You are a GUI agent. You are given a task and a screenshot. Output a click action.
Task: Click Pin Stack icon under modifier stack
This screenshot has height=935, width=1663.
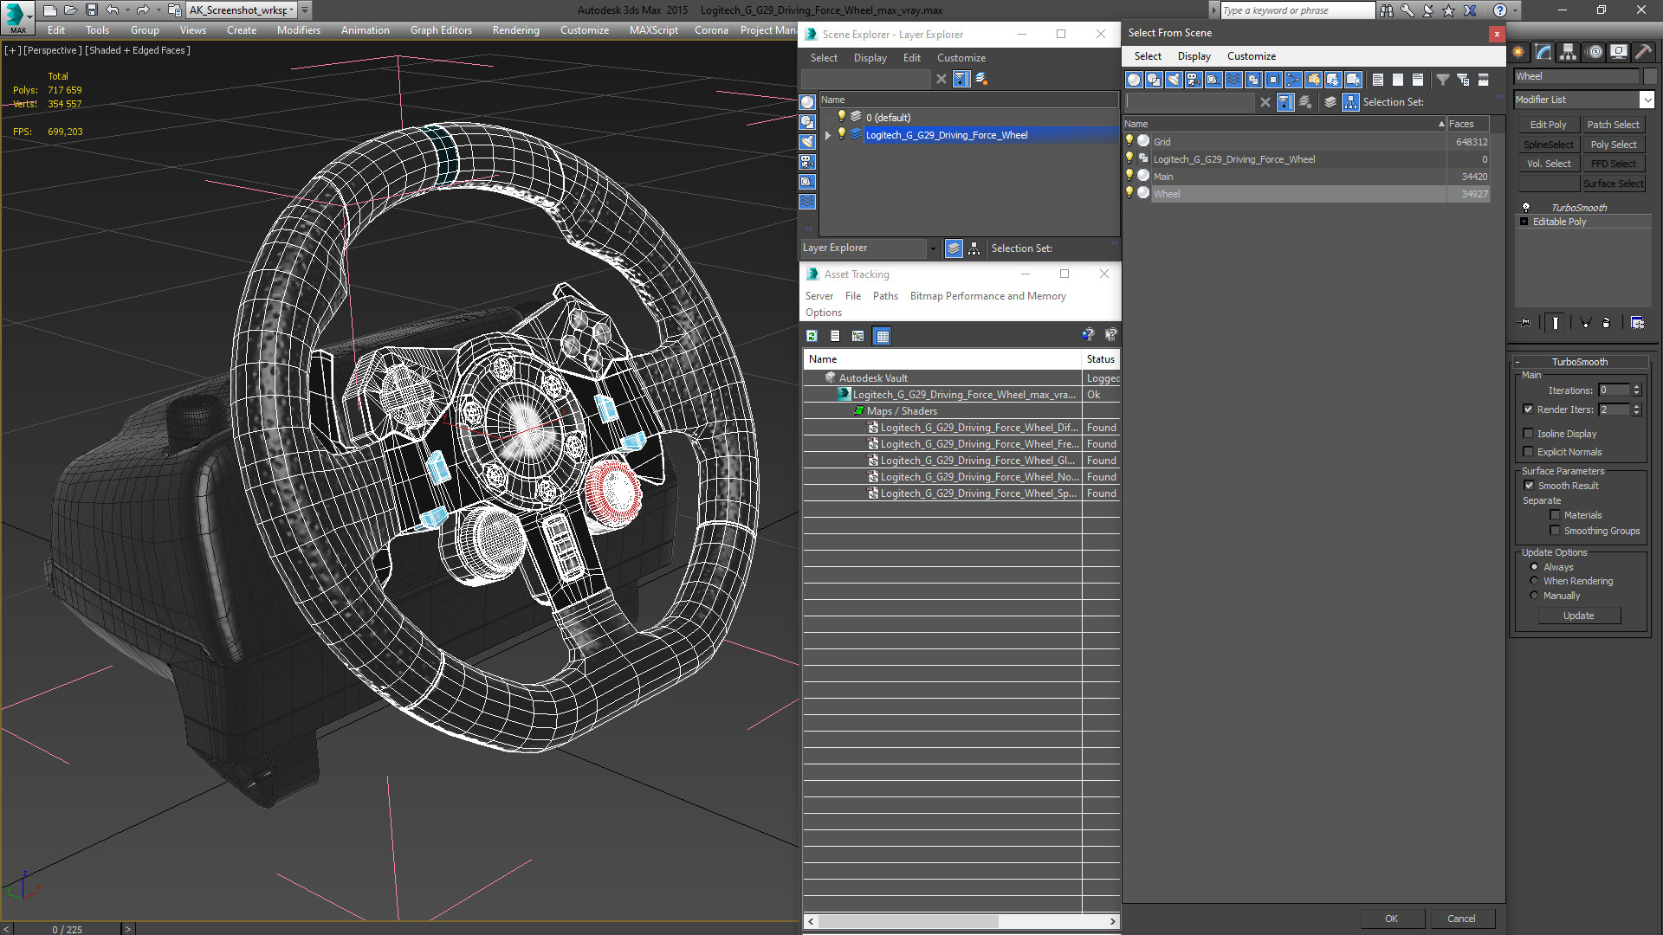(1525, 323)
